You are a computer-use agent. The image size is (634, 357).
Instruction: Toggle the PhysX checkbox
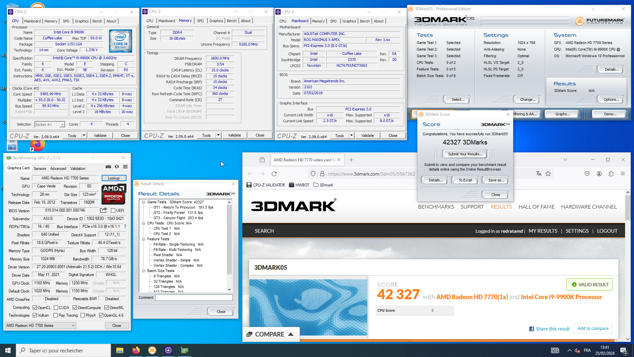coord(83,315)
